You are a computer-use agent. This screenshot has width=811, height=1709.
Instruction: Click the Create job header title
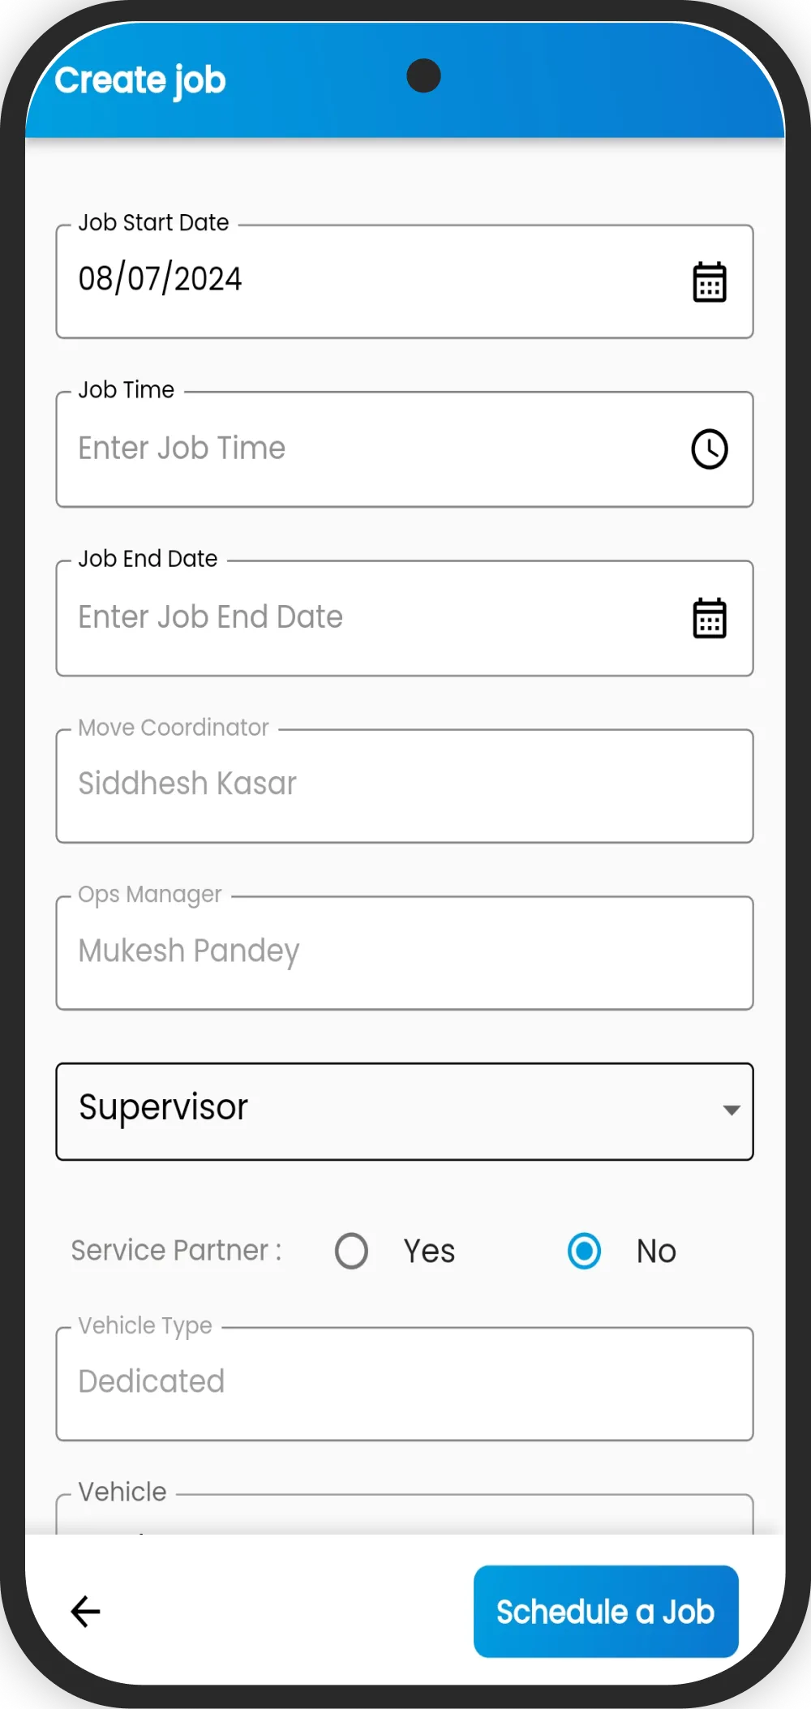point(140,80)
